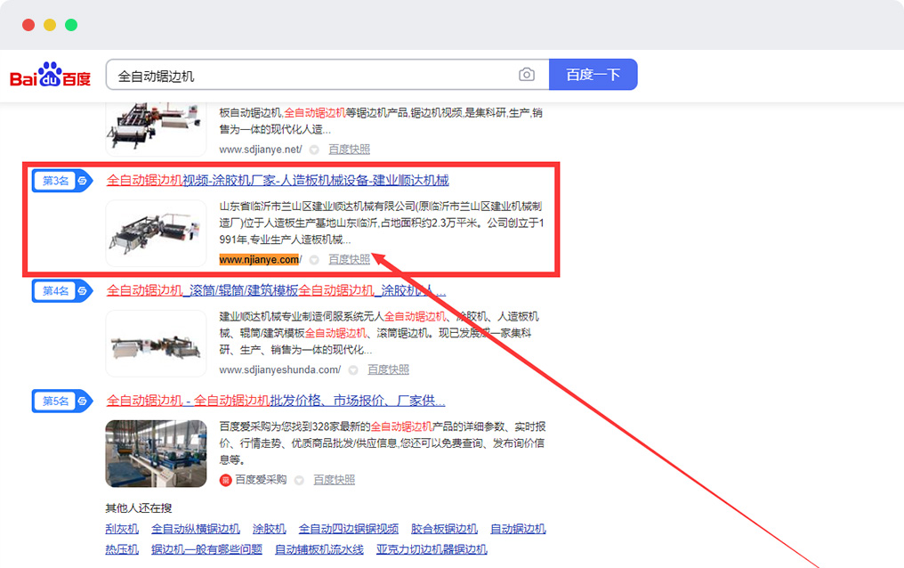
Task: Click the snippet starting 山东省临沂市兰山区建业顺达机械有限公司
Action: click(382, 223)
